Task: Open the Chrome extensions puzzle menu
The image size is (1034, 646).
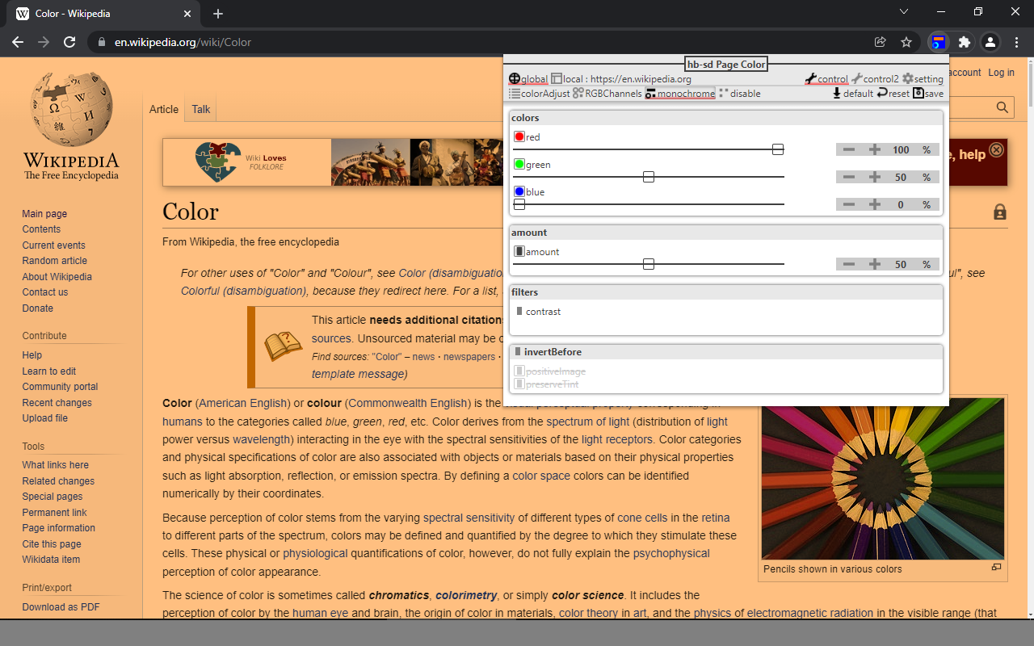Action: (x=964, y=42)
